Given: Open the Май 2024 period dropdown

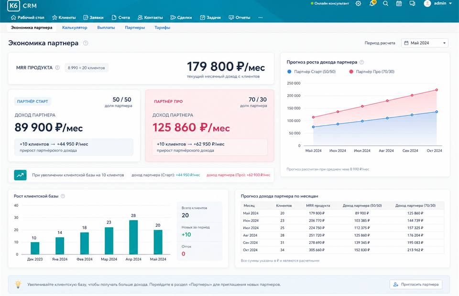Looking at the screenshot, I should point(425,43).
